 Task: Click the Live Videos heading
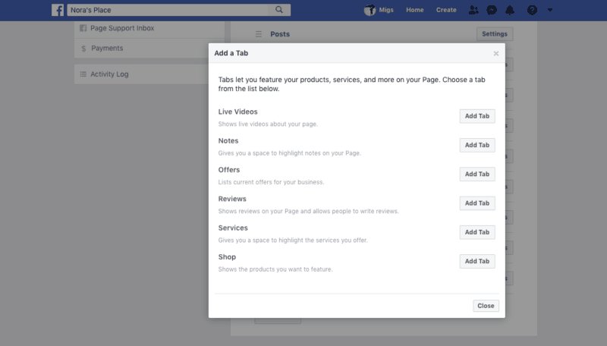click(x=237, y=112)
